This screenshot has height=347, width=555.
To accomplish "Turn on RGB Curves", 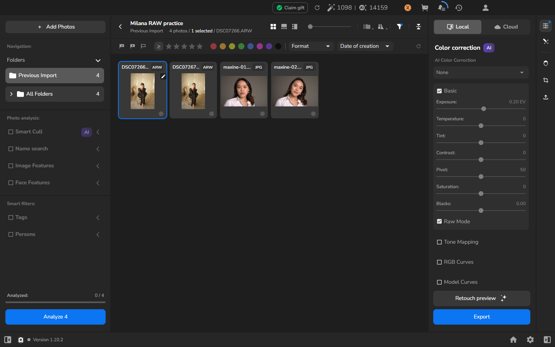I will [x=439, y=262].
